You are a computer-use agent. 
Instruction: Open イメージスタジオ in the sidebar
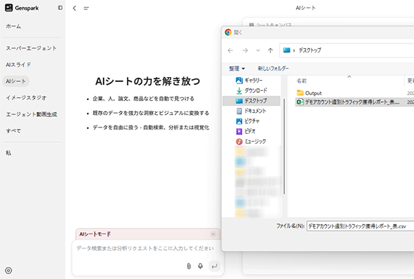(26, 98)
